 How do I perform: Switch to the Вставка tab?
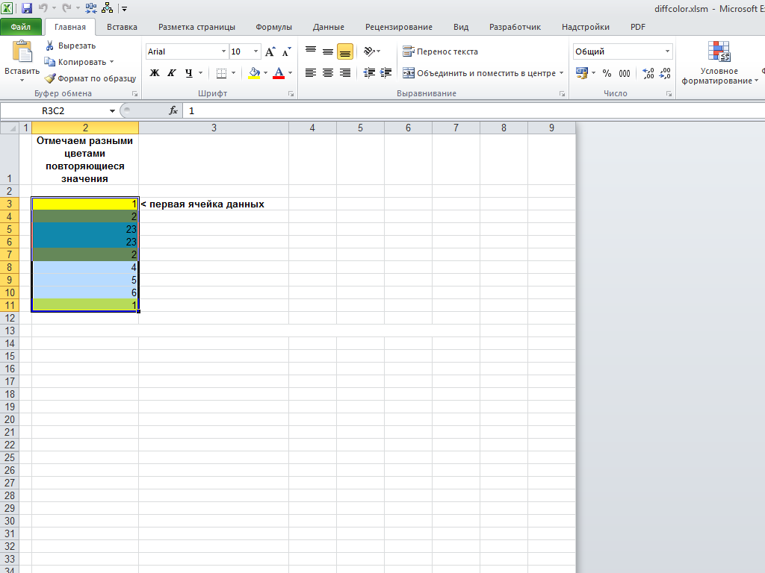pyautogui.click(x=122, y=27)
